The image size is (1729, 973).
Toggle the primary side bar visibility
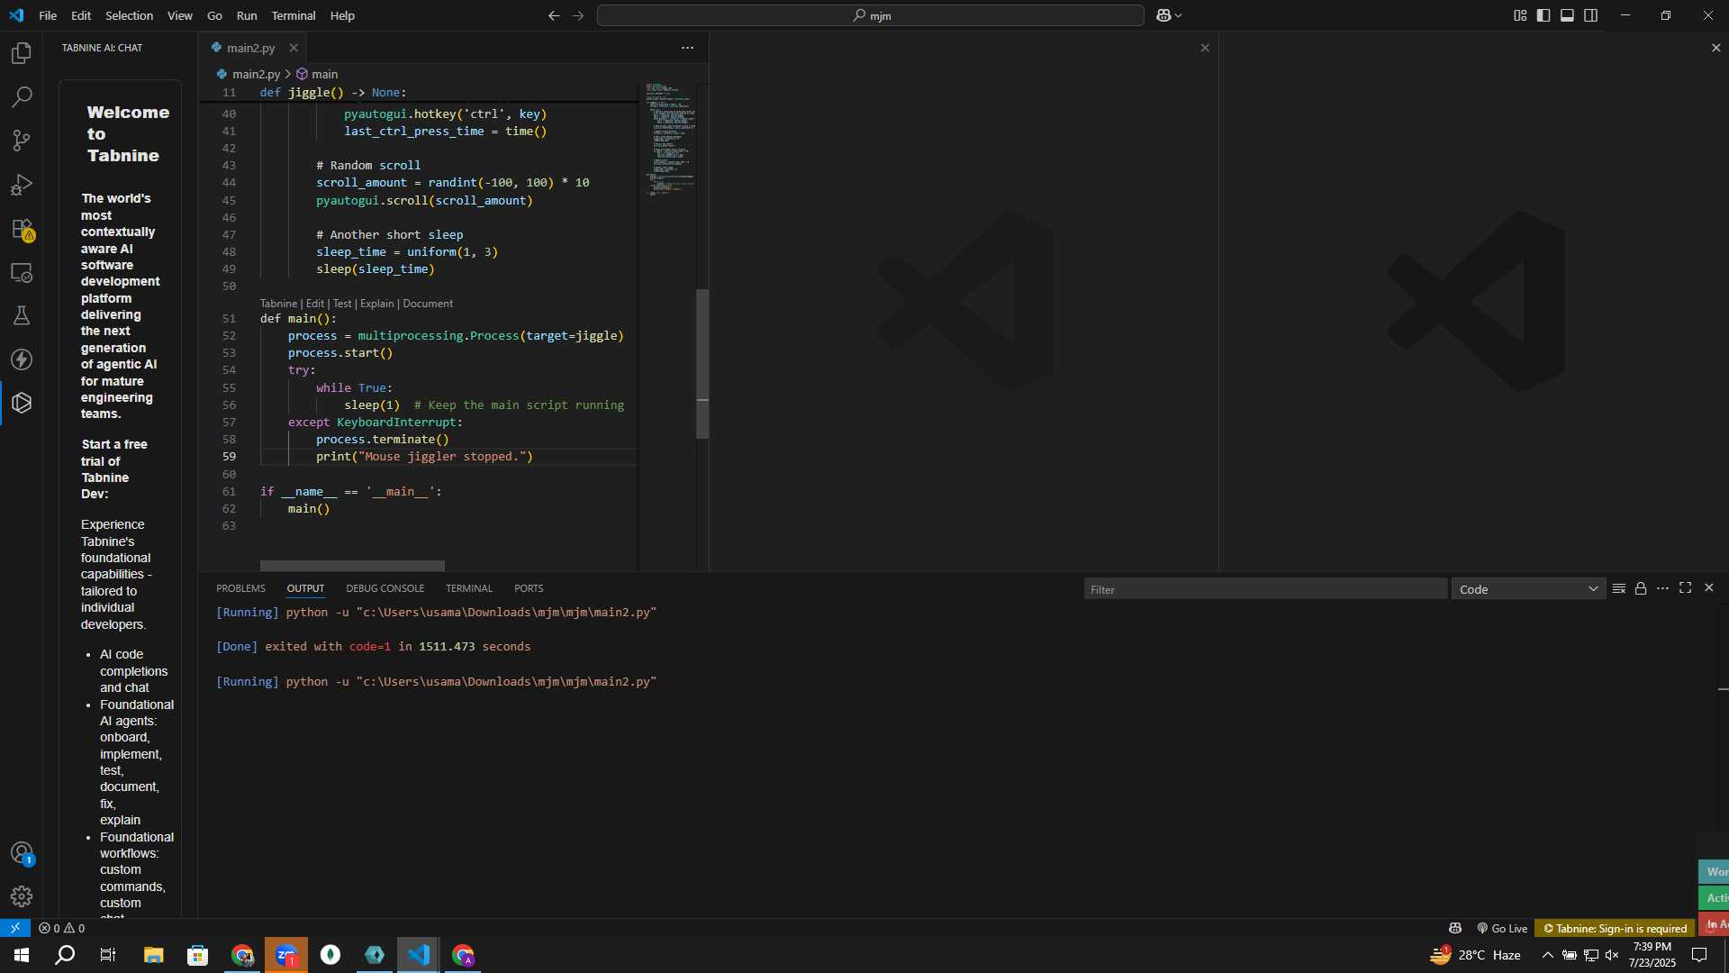click(x=1543, y=15)
